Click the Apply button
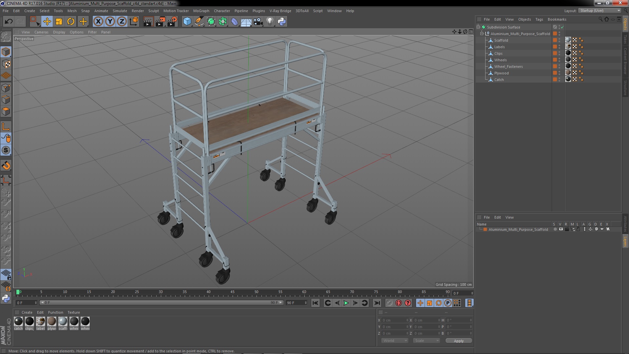Image resolution: width=629 pixels, height=354 pixels. pos(459,341)
